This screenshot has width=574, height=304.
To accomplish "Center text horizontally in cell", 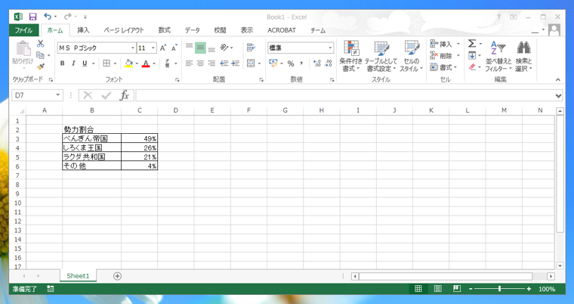I will [x=200, y=64].
